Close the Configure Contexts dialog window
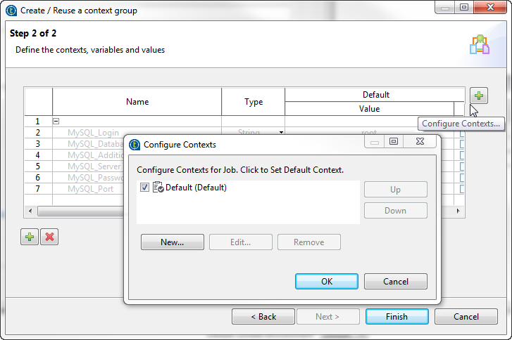 tap(420, 142)
